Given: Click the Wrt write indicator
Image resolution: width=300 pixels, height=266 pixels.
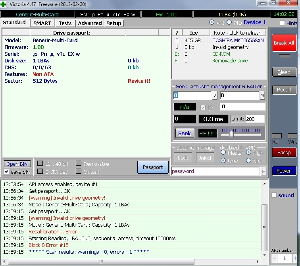Looking at the screenshot, I should pyautogui.click(x=292, y=136).
